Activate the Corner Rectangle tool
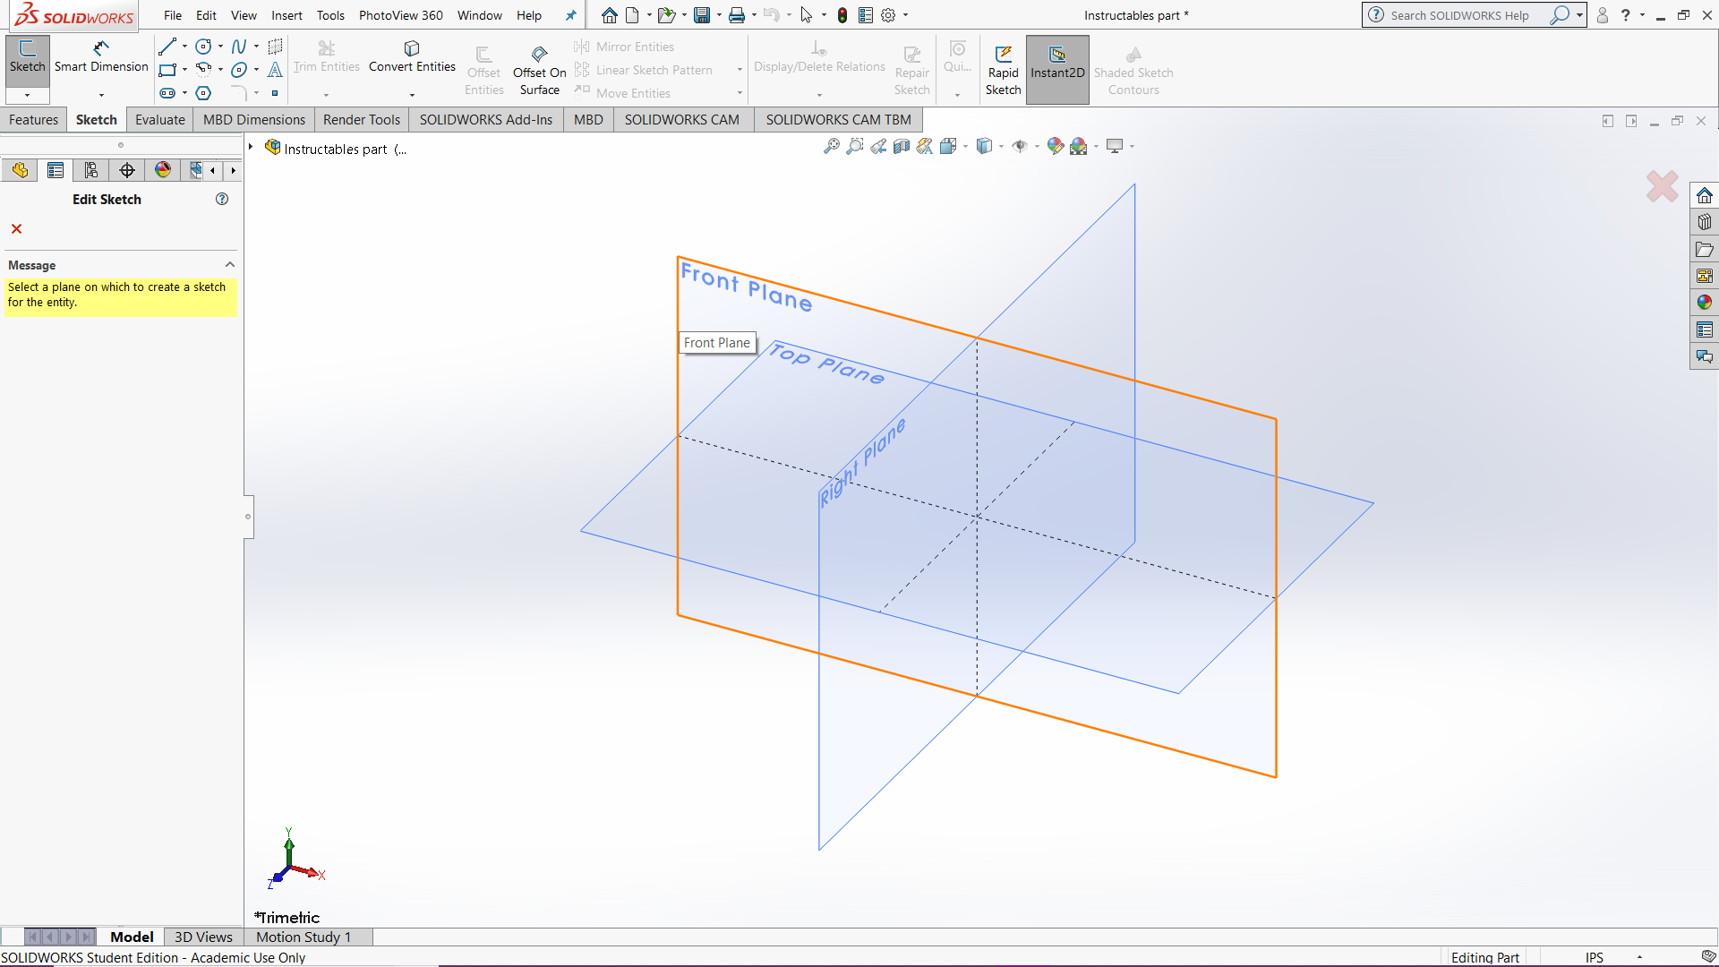 coord(167,70)
